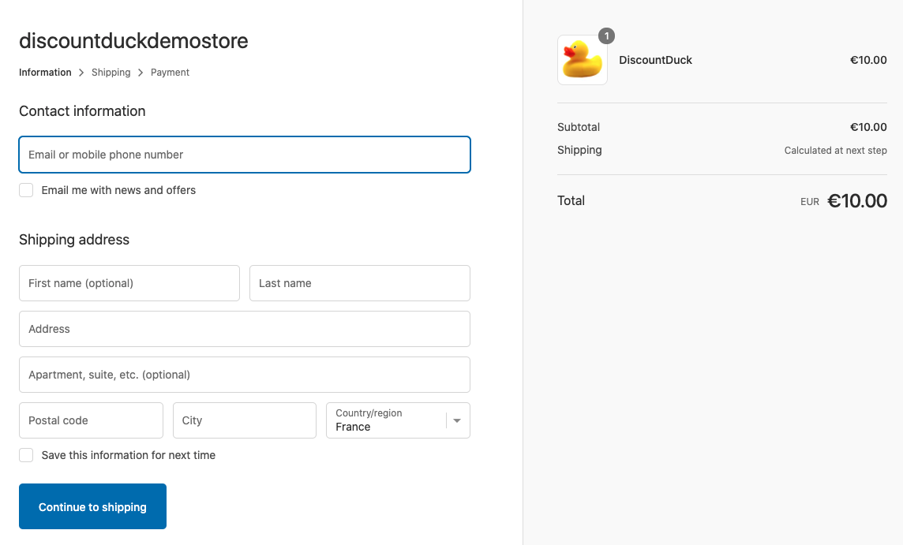Click the quantity badge on the duck image
This screenshot has height=545, width=903.
(606, 36)
